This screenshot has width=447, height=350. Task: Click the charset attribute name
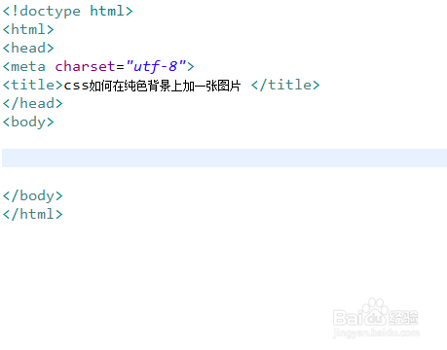[85, 66]
